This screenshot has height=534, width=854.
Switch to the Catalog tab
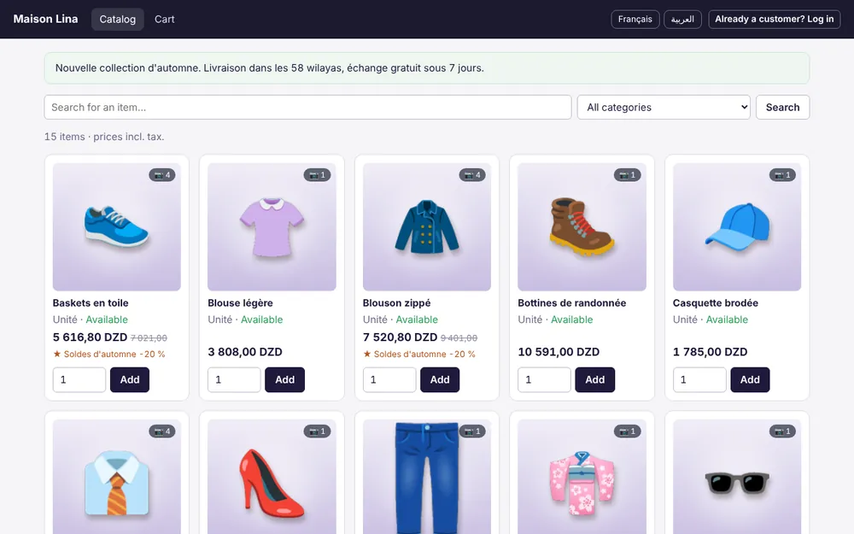118,19
